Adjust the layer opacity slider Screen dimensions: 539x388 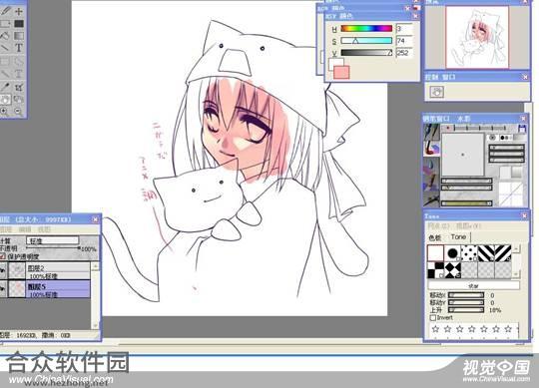53,248
